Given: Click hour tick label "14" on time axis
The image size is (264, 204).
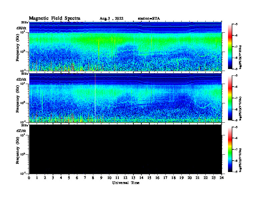Looking at the screenshot, I should 141,178.
